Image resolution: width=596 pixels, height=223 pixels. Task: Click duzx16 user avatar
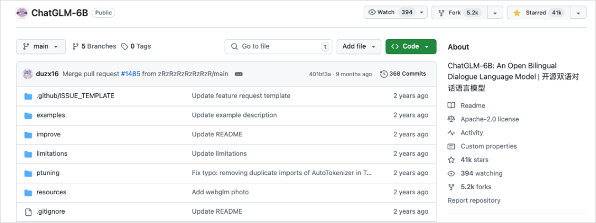coord(27,74)
